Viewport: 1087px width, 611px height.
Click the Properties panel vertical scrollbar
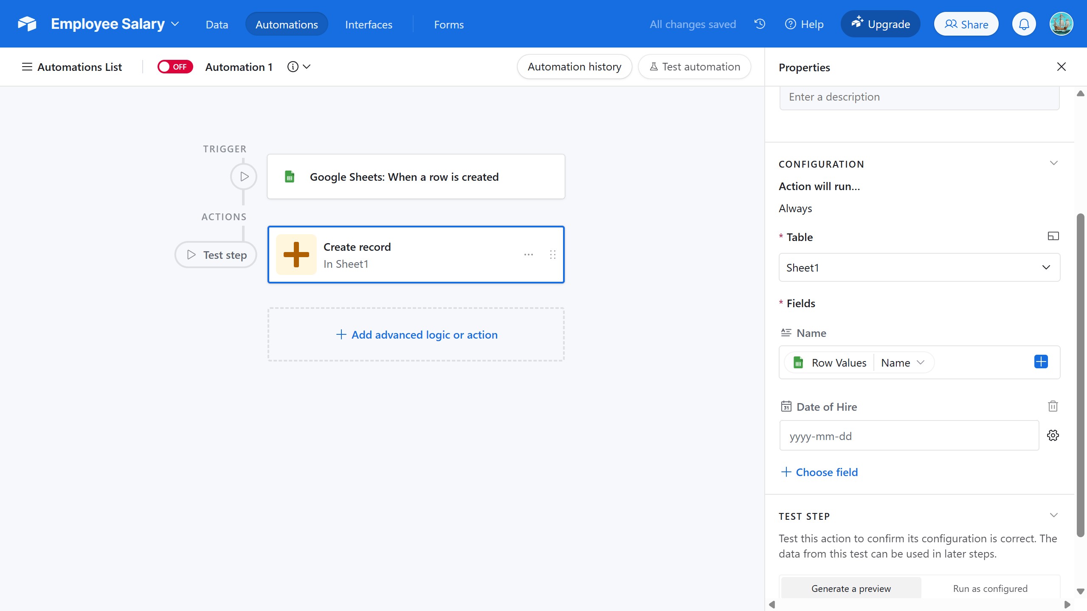coord(1081,376)
